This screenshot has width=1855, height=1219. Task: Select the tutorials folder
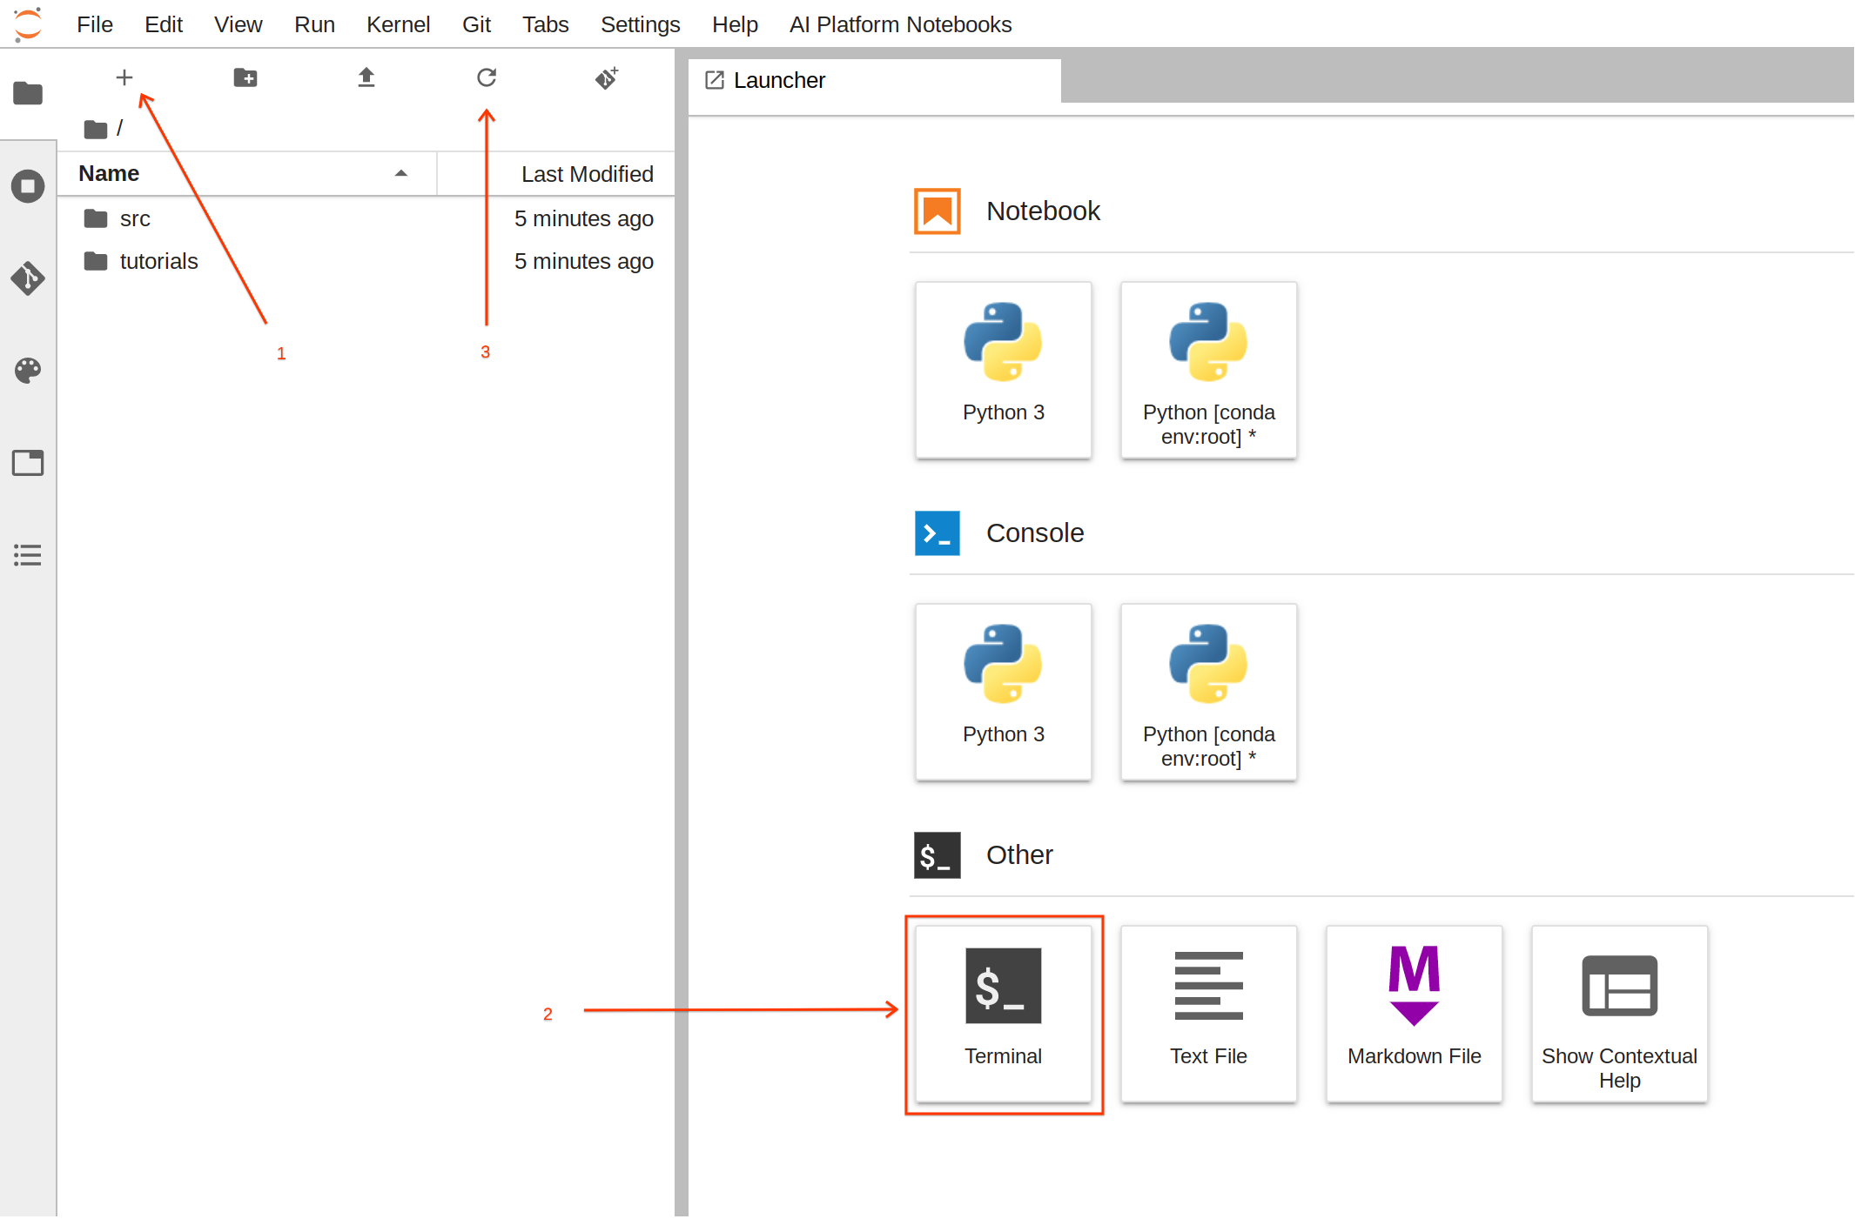pyautogui.click(x=366, y=261)
